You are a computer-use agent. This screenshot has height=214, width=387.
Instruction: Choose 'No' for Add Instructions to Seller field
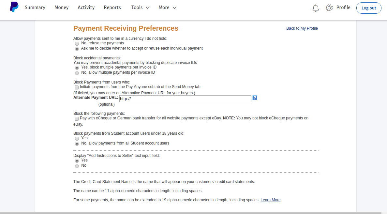(77, 166)
